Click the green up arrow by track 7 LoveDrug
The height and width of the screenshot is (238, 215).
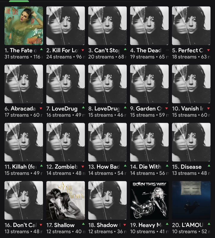click(x=83, y=107)
